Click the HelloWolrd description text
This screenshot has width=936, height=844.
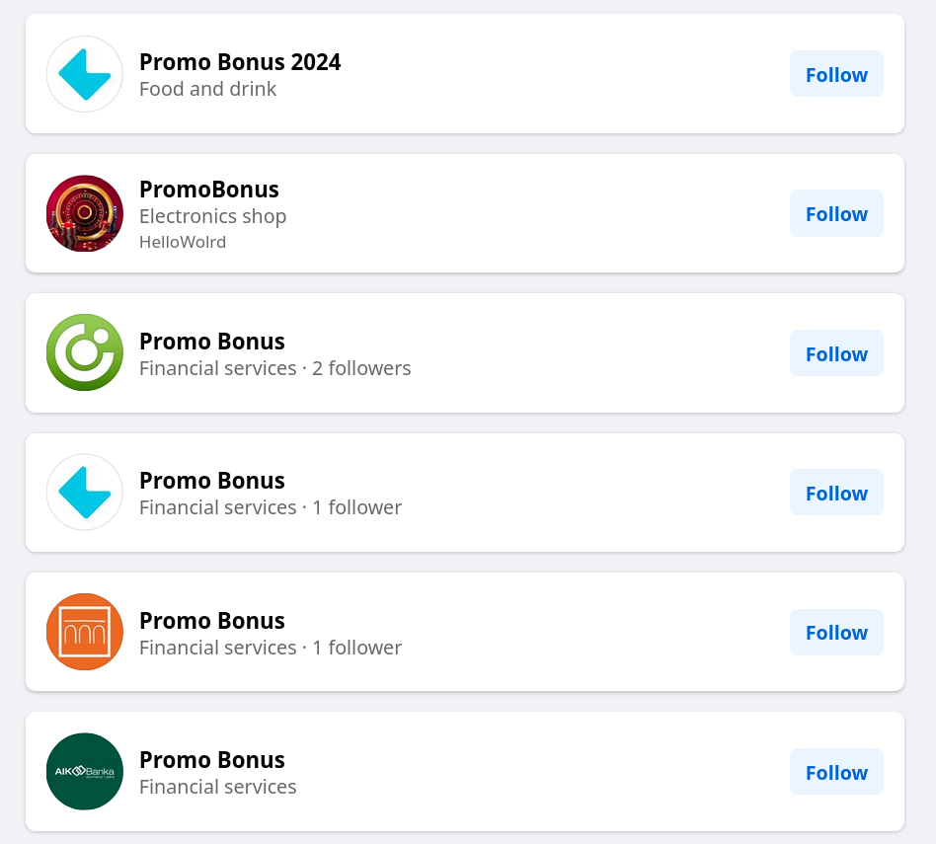183,242
